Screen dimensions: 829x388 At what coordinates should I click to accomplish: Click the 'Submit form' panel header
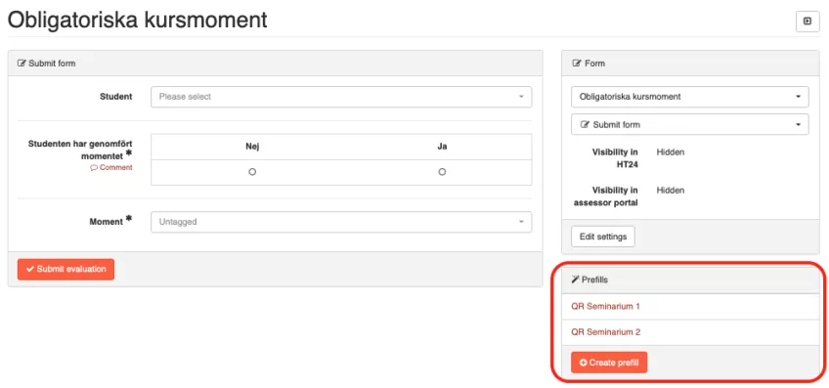point(275,63)
